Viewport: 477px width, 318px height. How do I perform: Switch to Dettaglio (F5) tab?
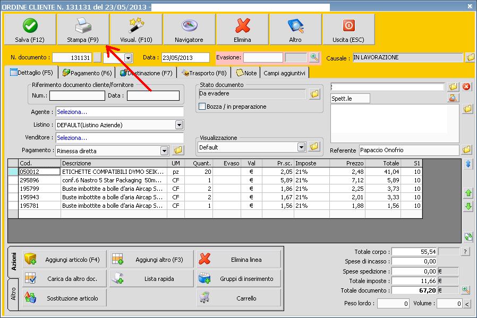click(x=31, y=73)
